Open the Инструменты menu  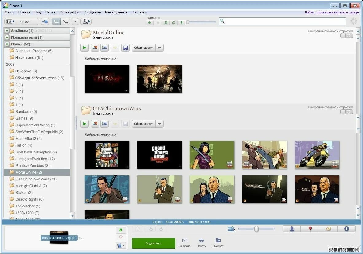click(x=117, y=12)
